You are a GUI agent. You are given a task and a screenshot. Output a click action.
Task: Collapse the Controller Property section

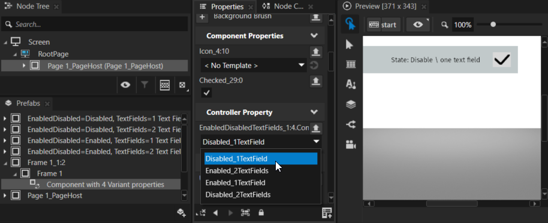click(x=314, y=112)
